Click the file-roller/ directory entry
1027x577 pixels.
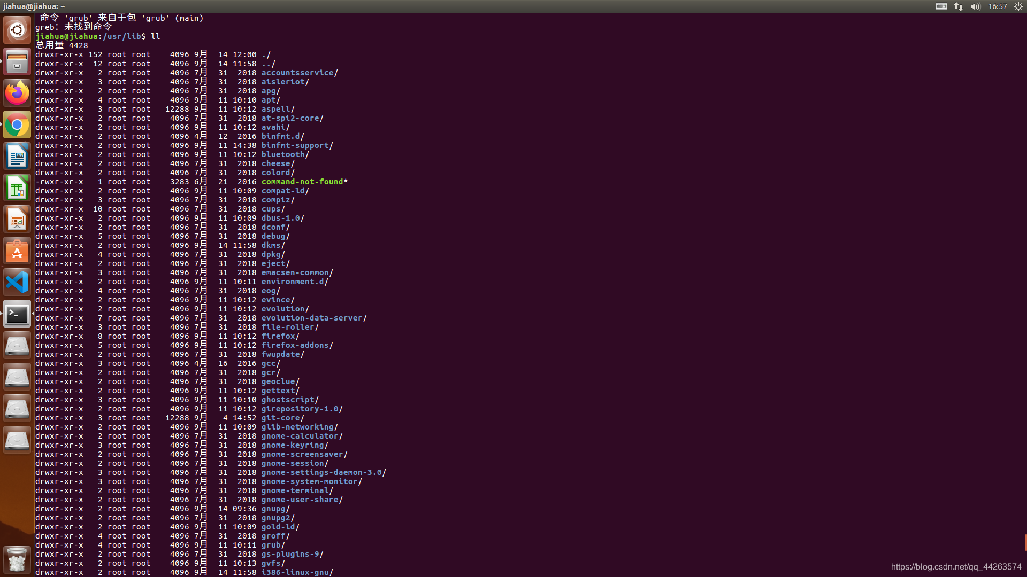(290, 327)
